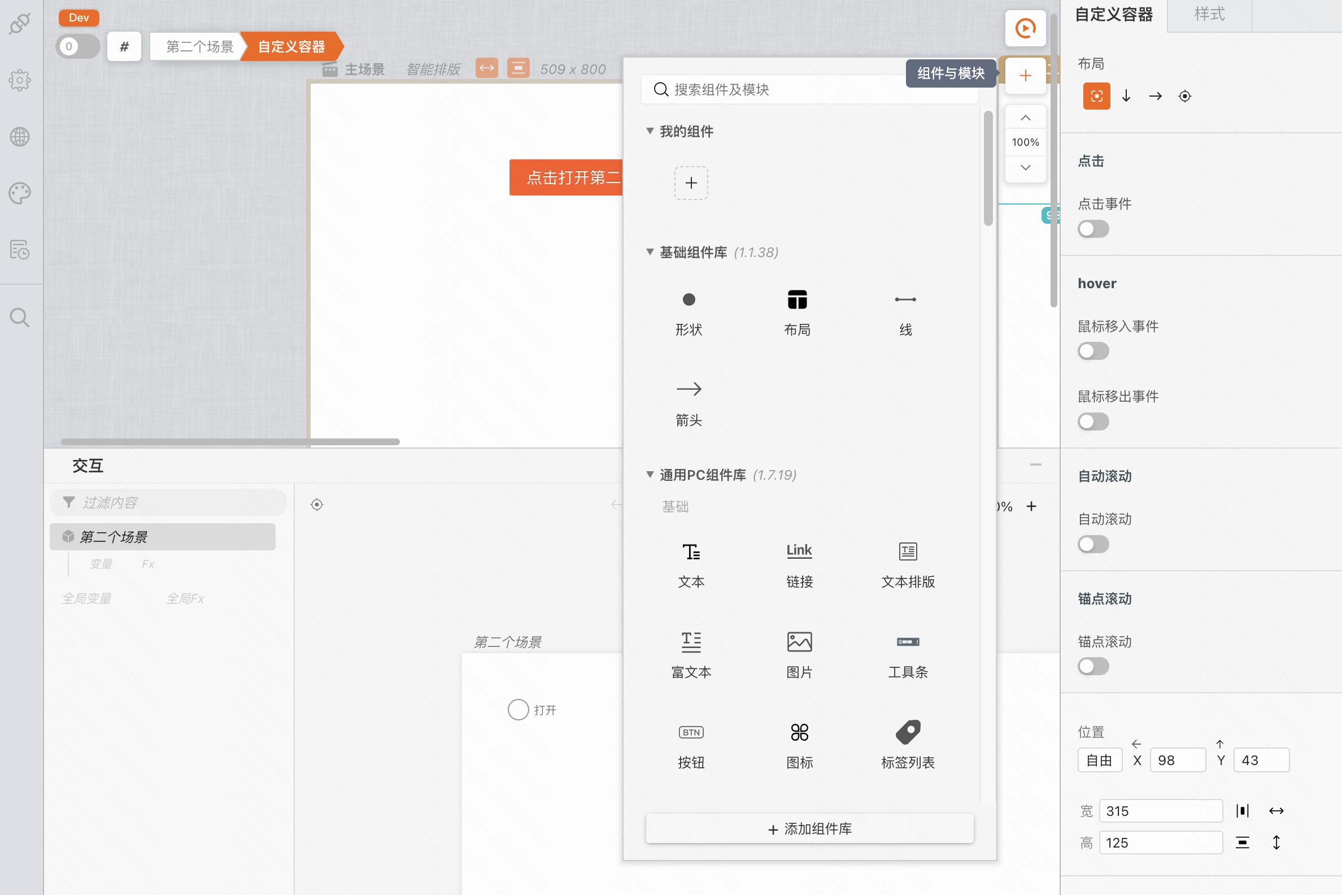Pick the 布局 layout component
Image resolution: width=1342 pixels, height=895 pixels.
click(796, 312)
